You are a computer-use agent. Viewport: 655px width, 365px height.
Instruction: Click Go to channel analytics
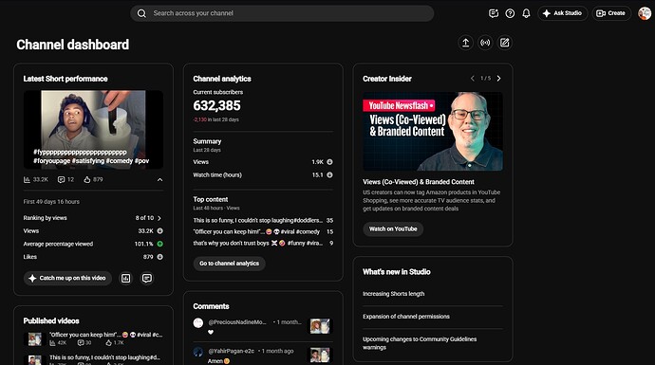pos(230,264)
